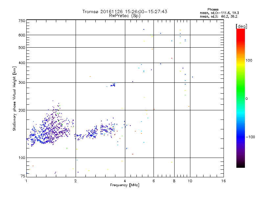
Task: Click the 'mean, sd,O:-111.6, 19.3' line
Action: coord(219,13)
